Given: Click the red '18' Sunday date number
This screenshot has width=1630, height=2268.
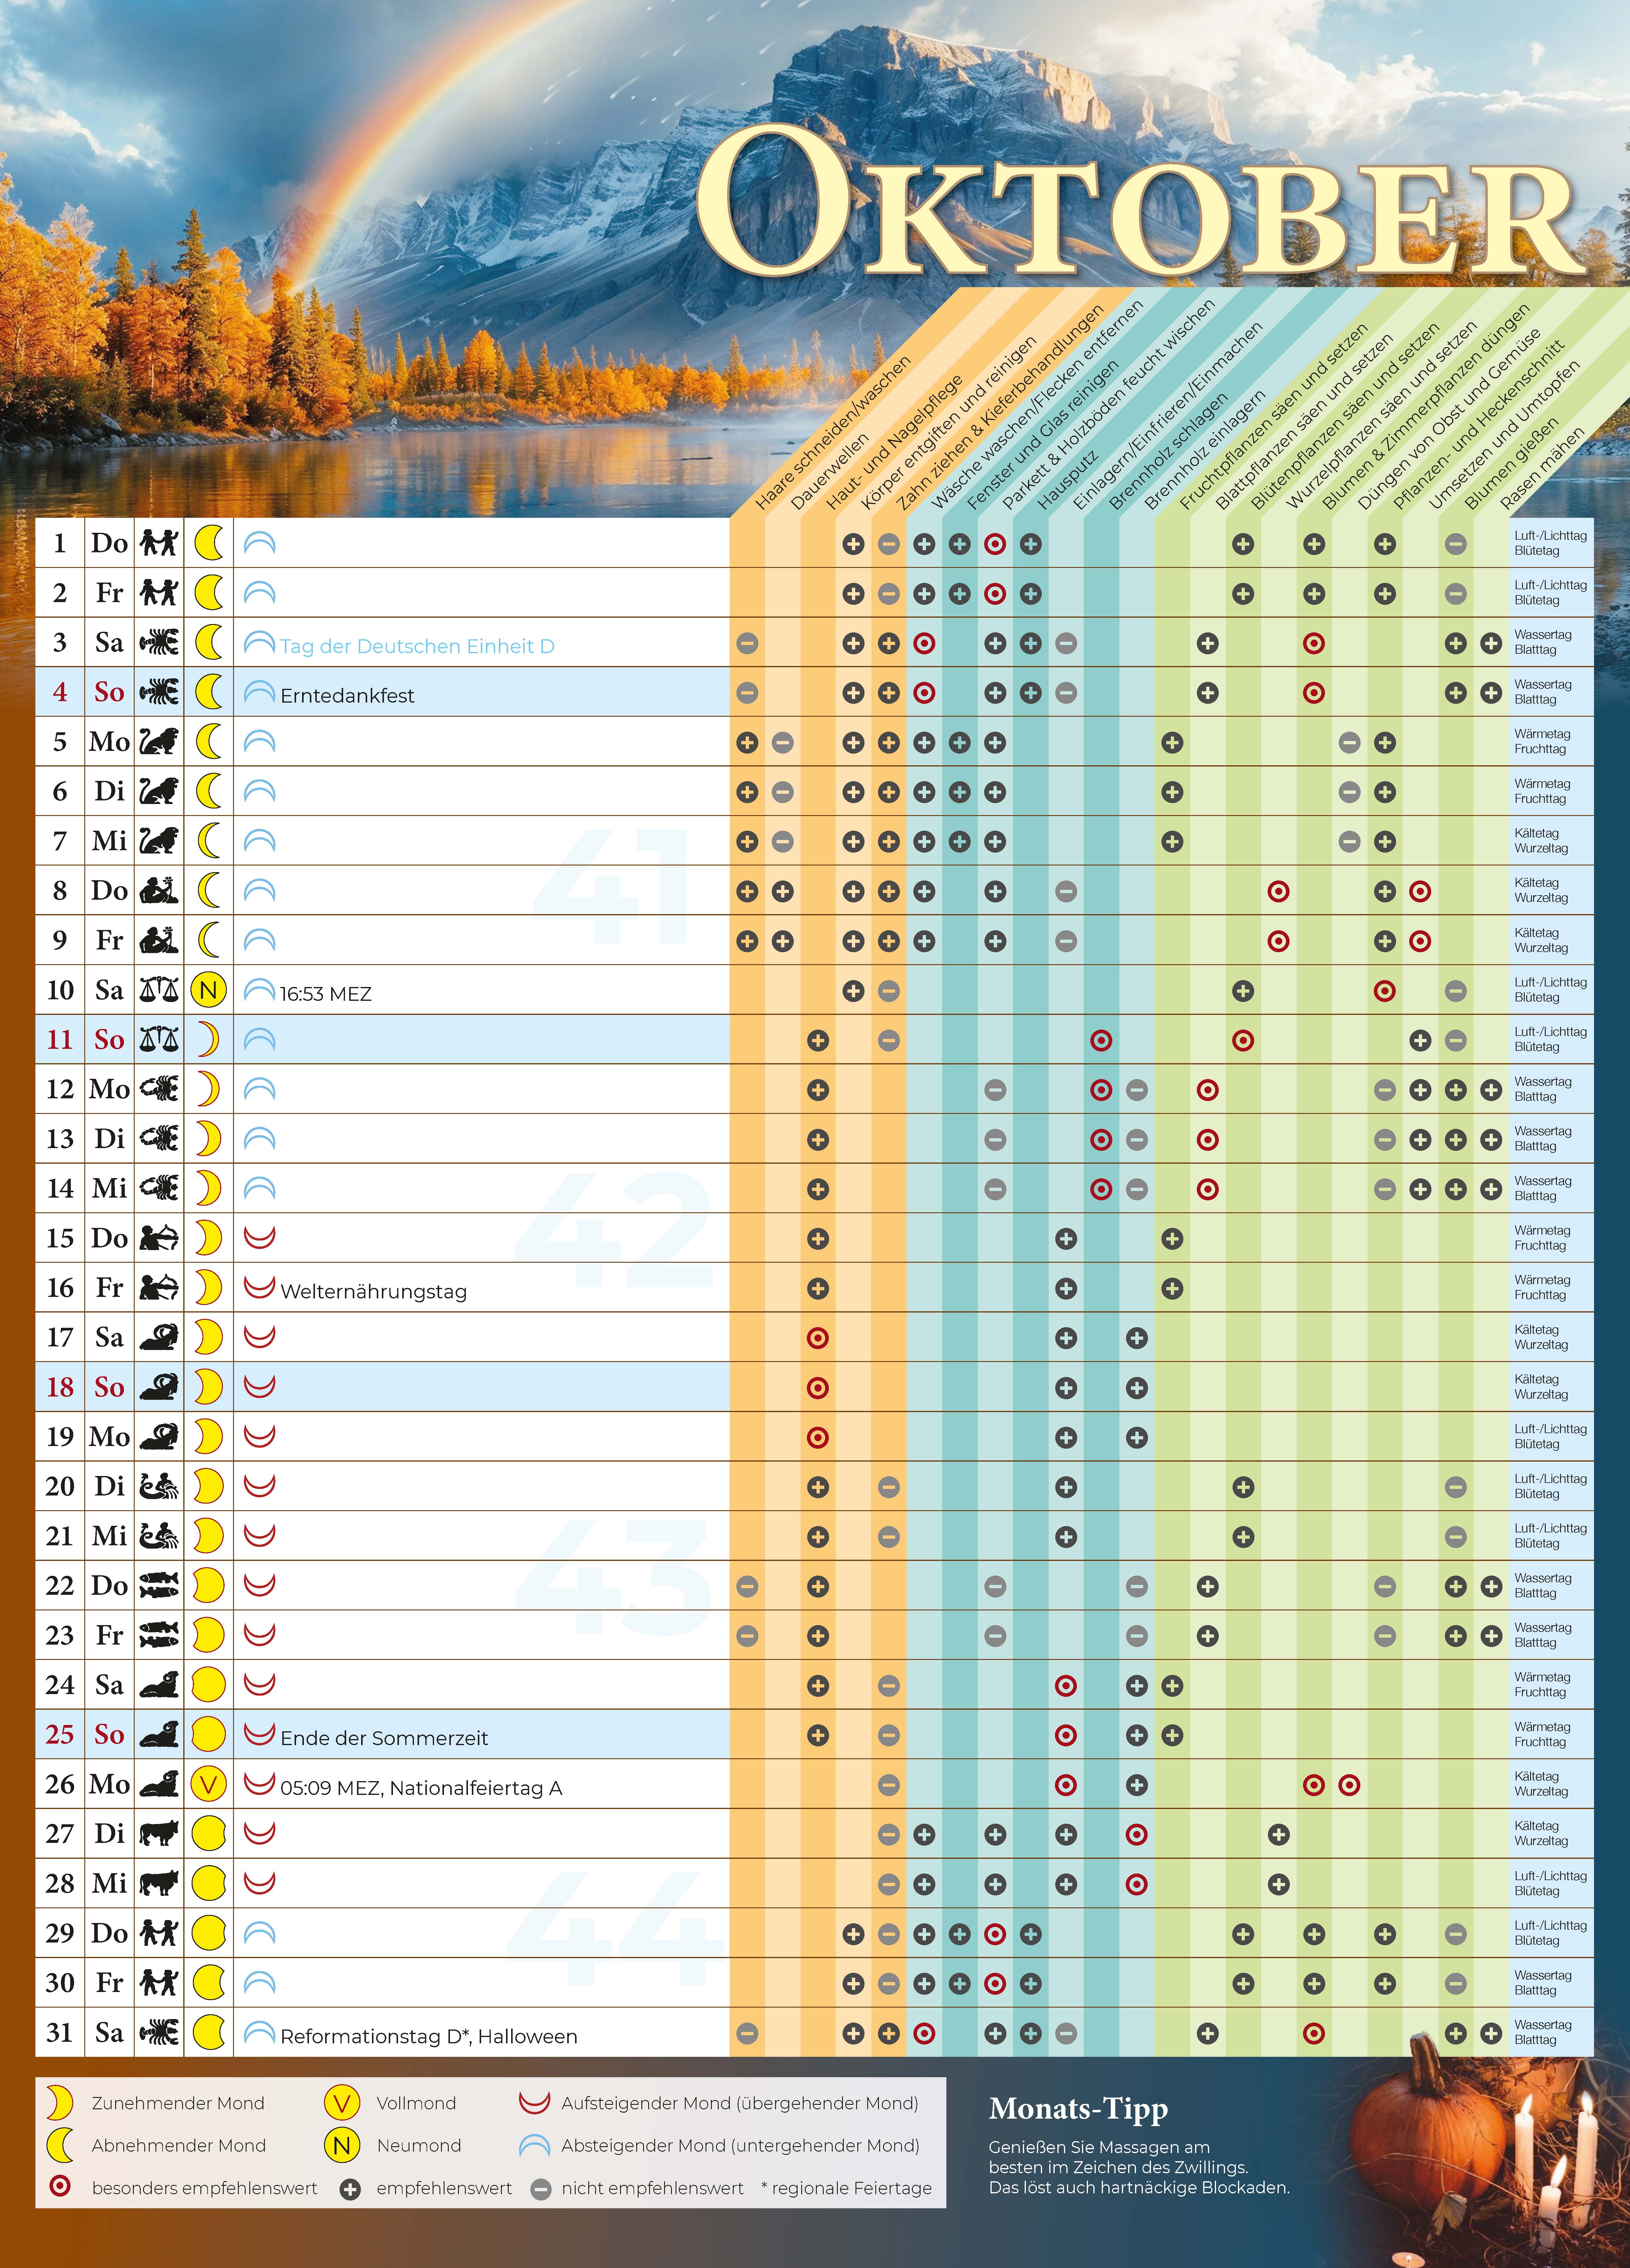Looking at the screenshot, I should pos(60,1387).
